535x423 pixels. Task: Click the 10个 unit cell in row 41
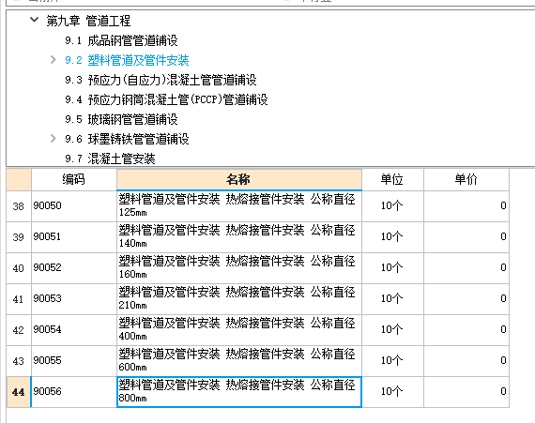point(392,299)
